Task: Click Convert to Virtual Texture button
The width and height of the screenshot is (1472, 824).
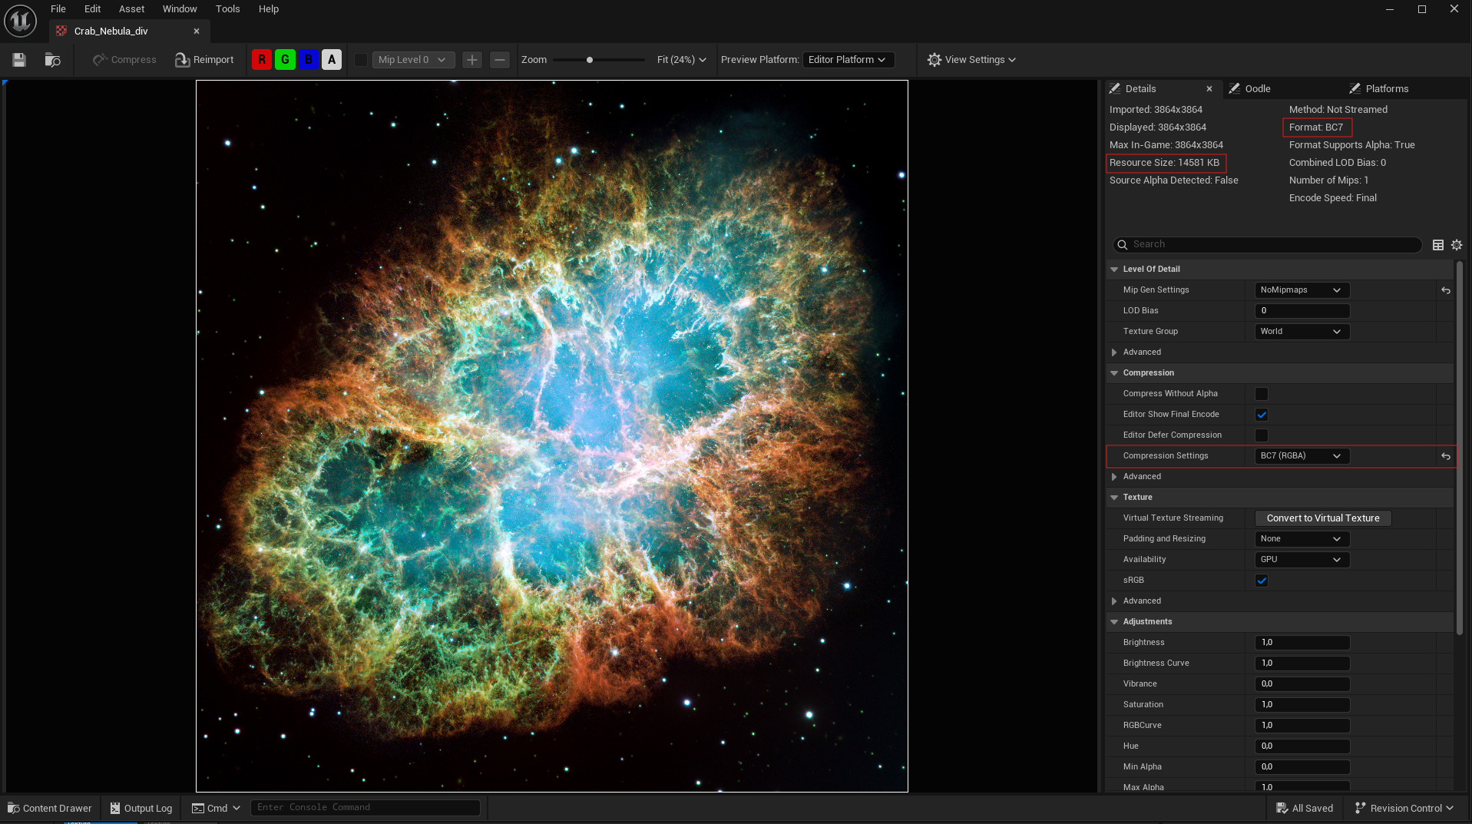Action: click(x=1323, y=518)
